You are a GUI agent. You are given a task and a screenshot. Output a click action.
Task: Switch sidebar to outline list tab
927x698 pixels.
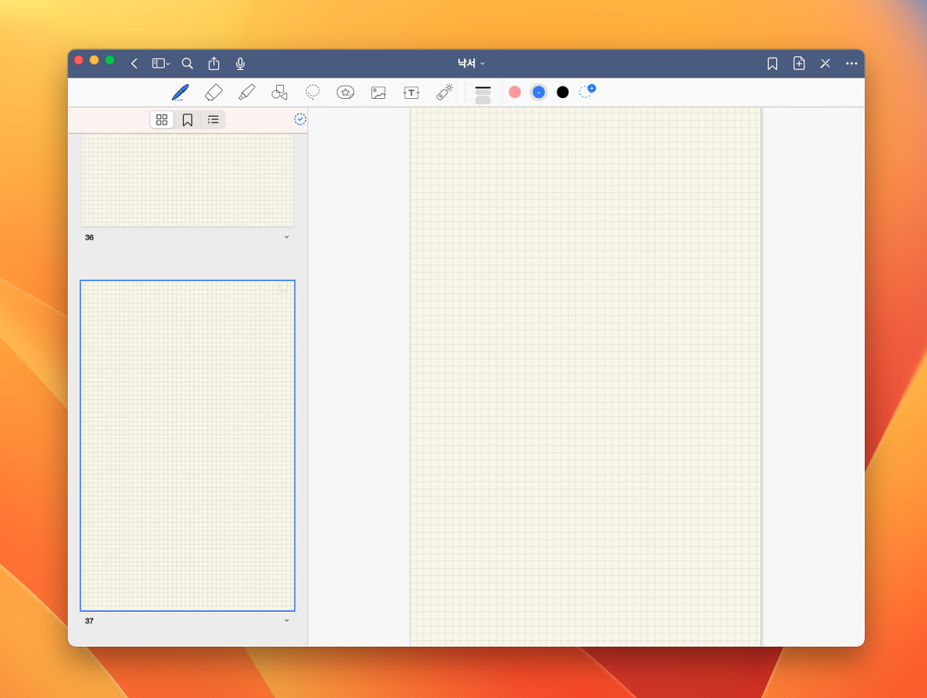(213, 120)
